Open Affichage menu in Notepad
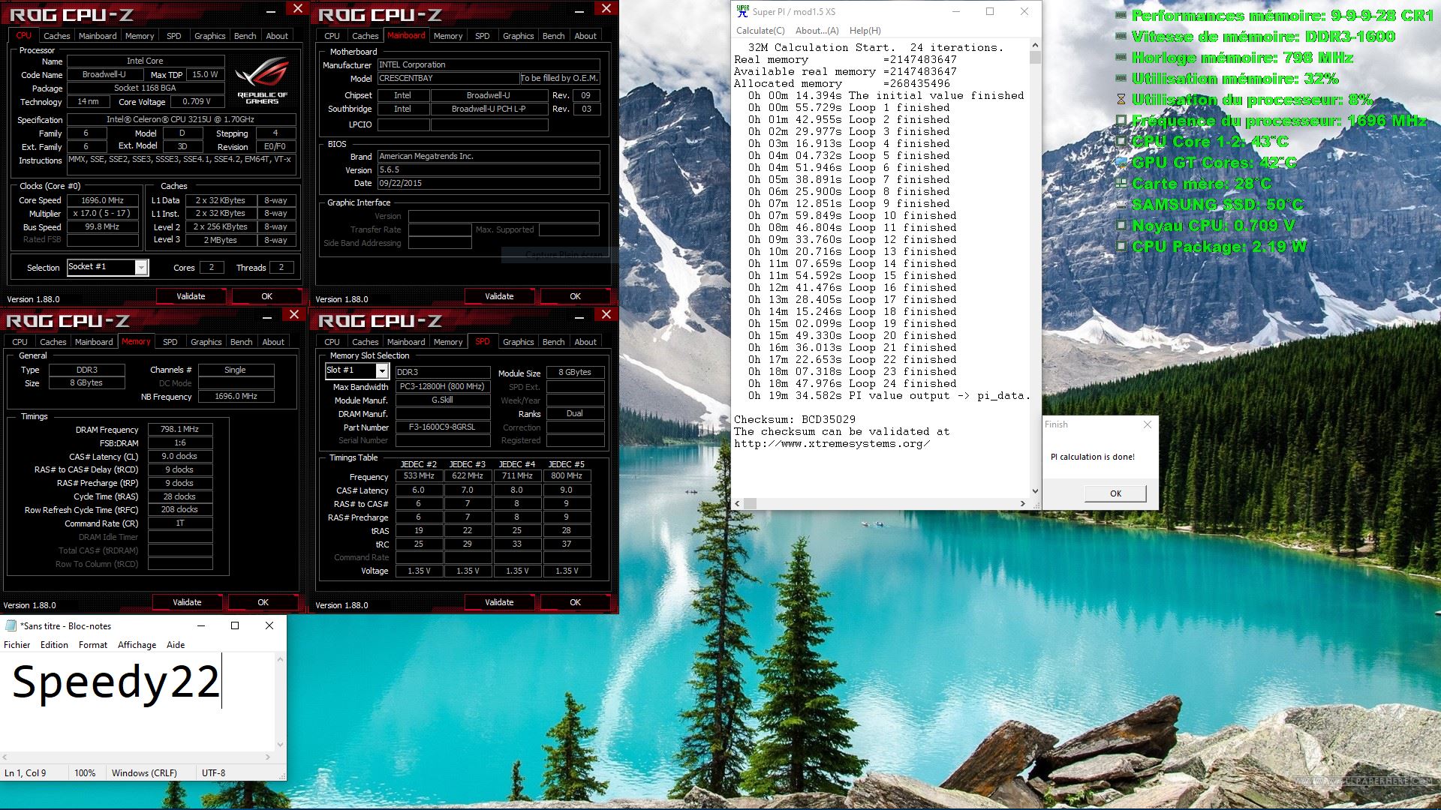 coord(137,645)
